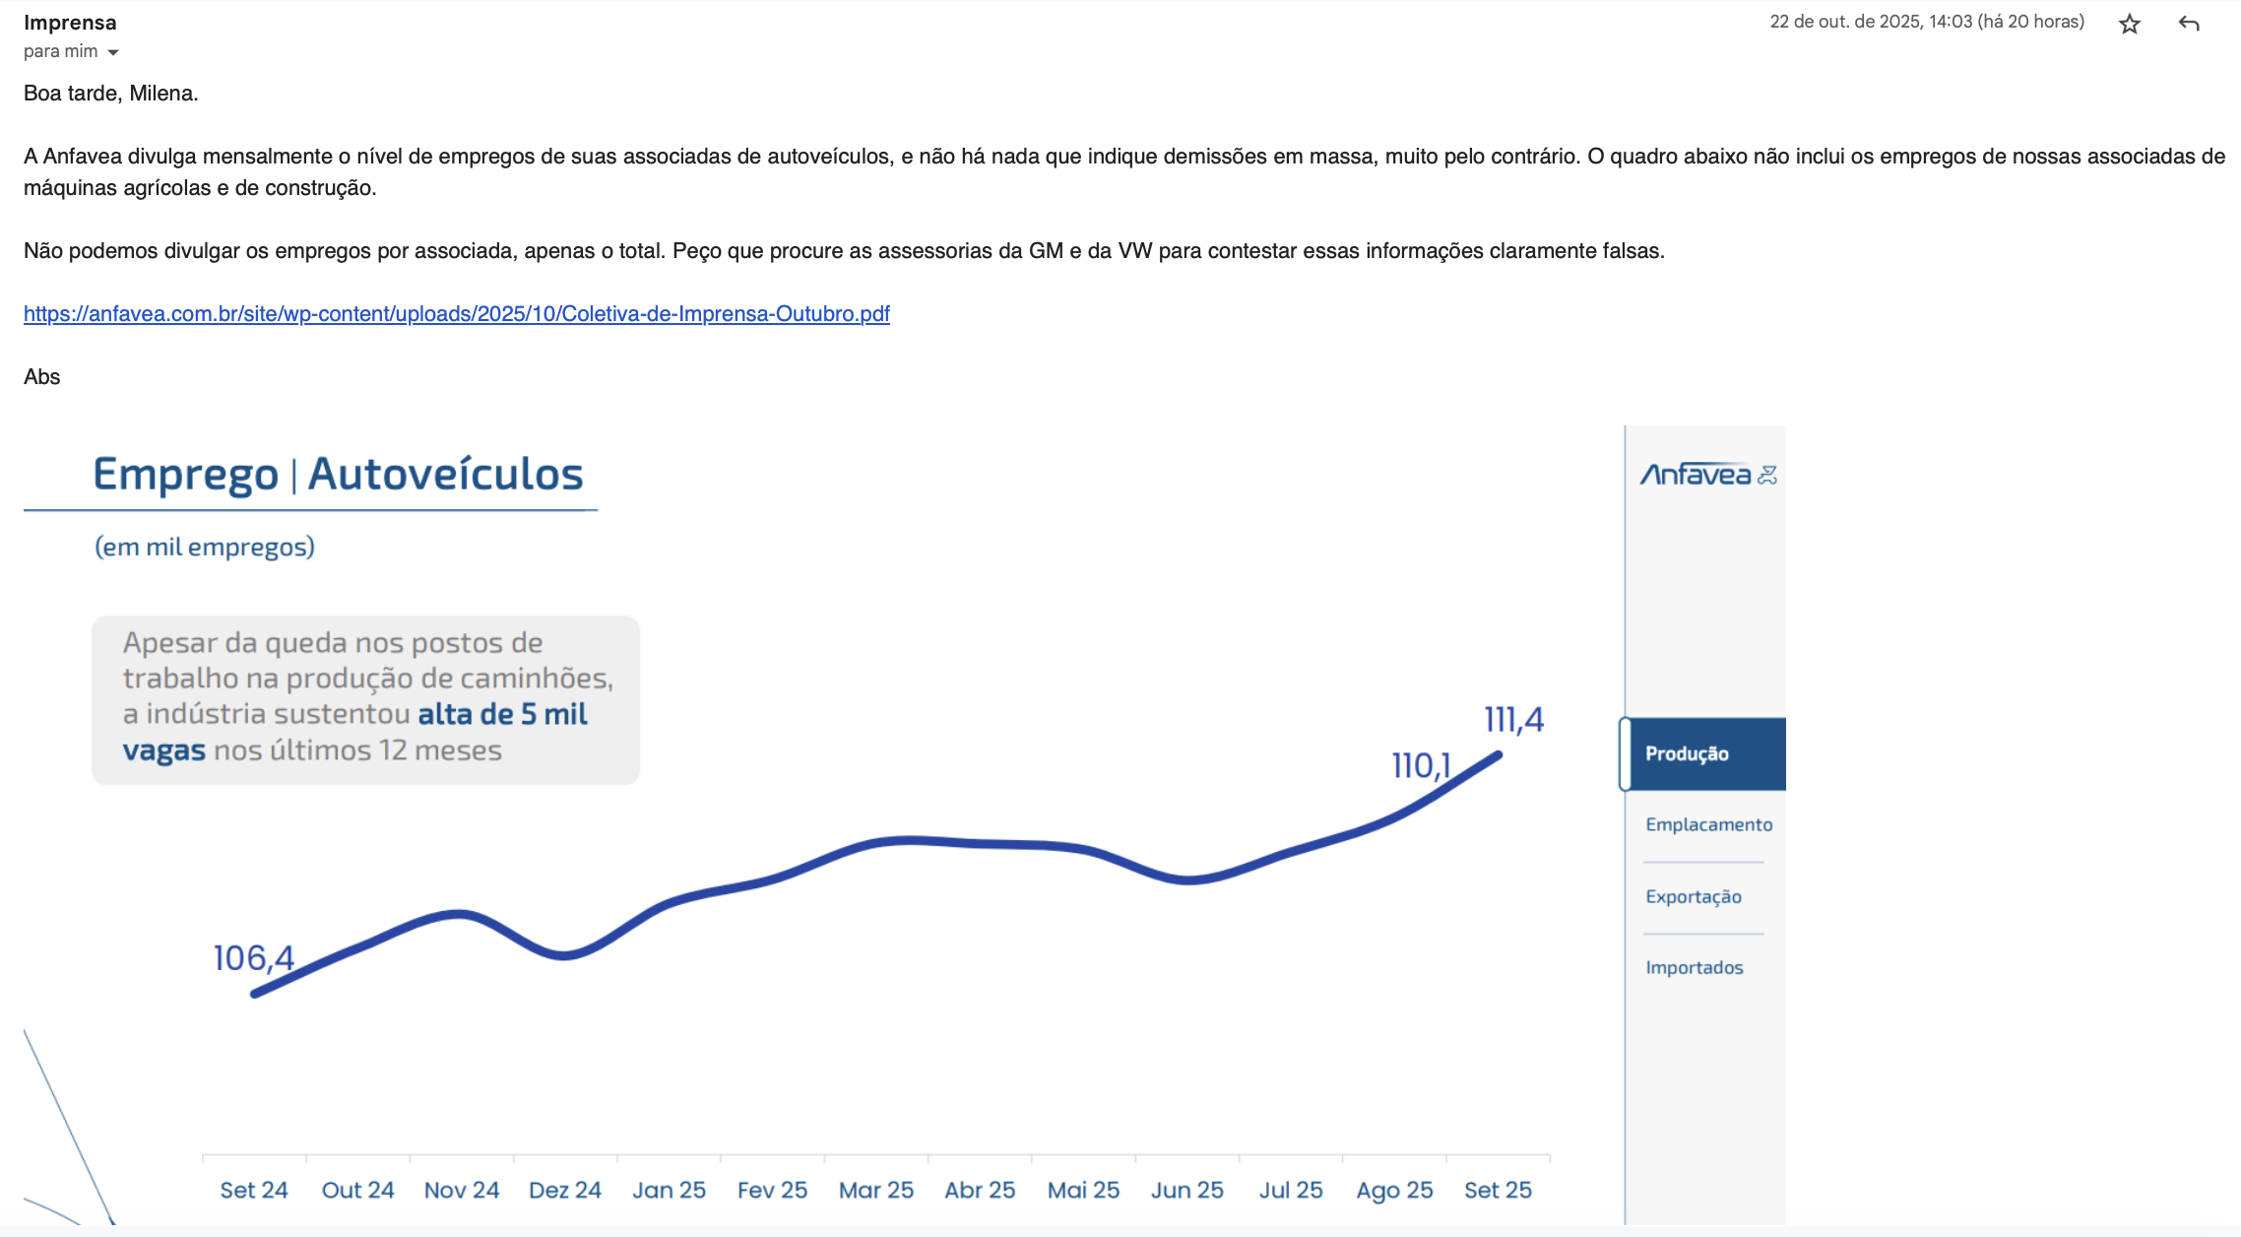
Task: Click the email timestamp 22 de out.
Action: 1926,22
